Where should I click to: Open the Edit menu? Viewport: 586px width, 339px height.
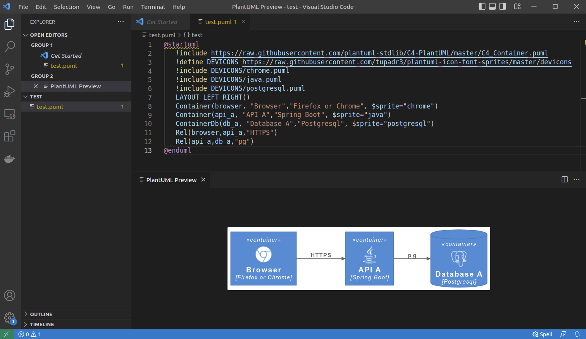41,7
